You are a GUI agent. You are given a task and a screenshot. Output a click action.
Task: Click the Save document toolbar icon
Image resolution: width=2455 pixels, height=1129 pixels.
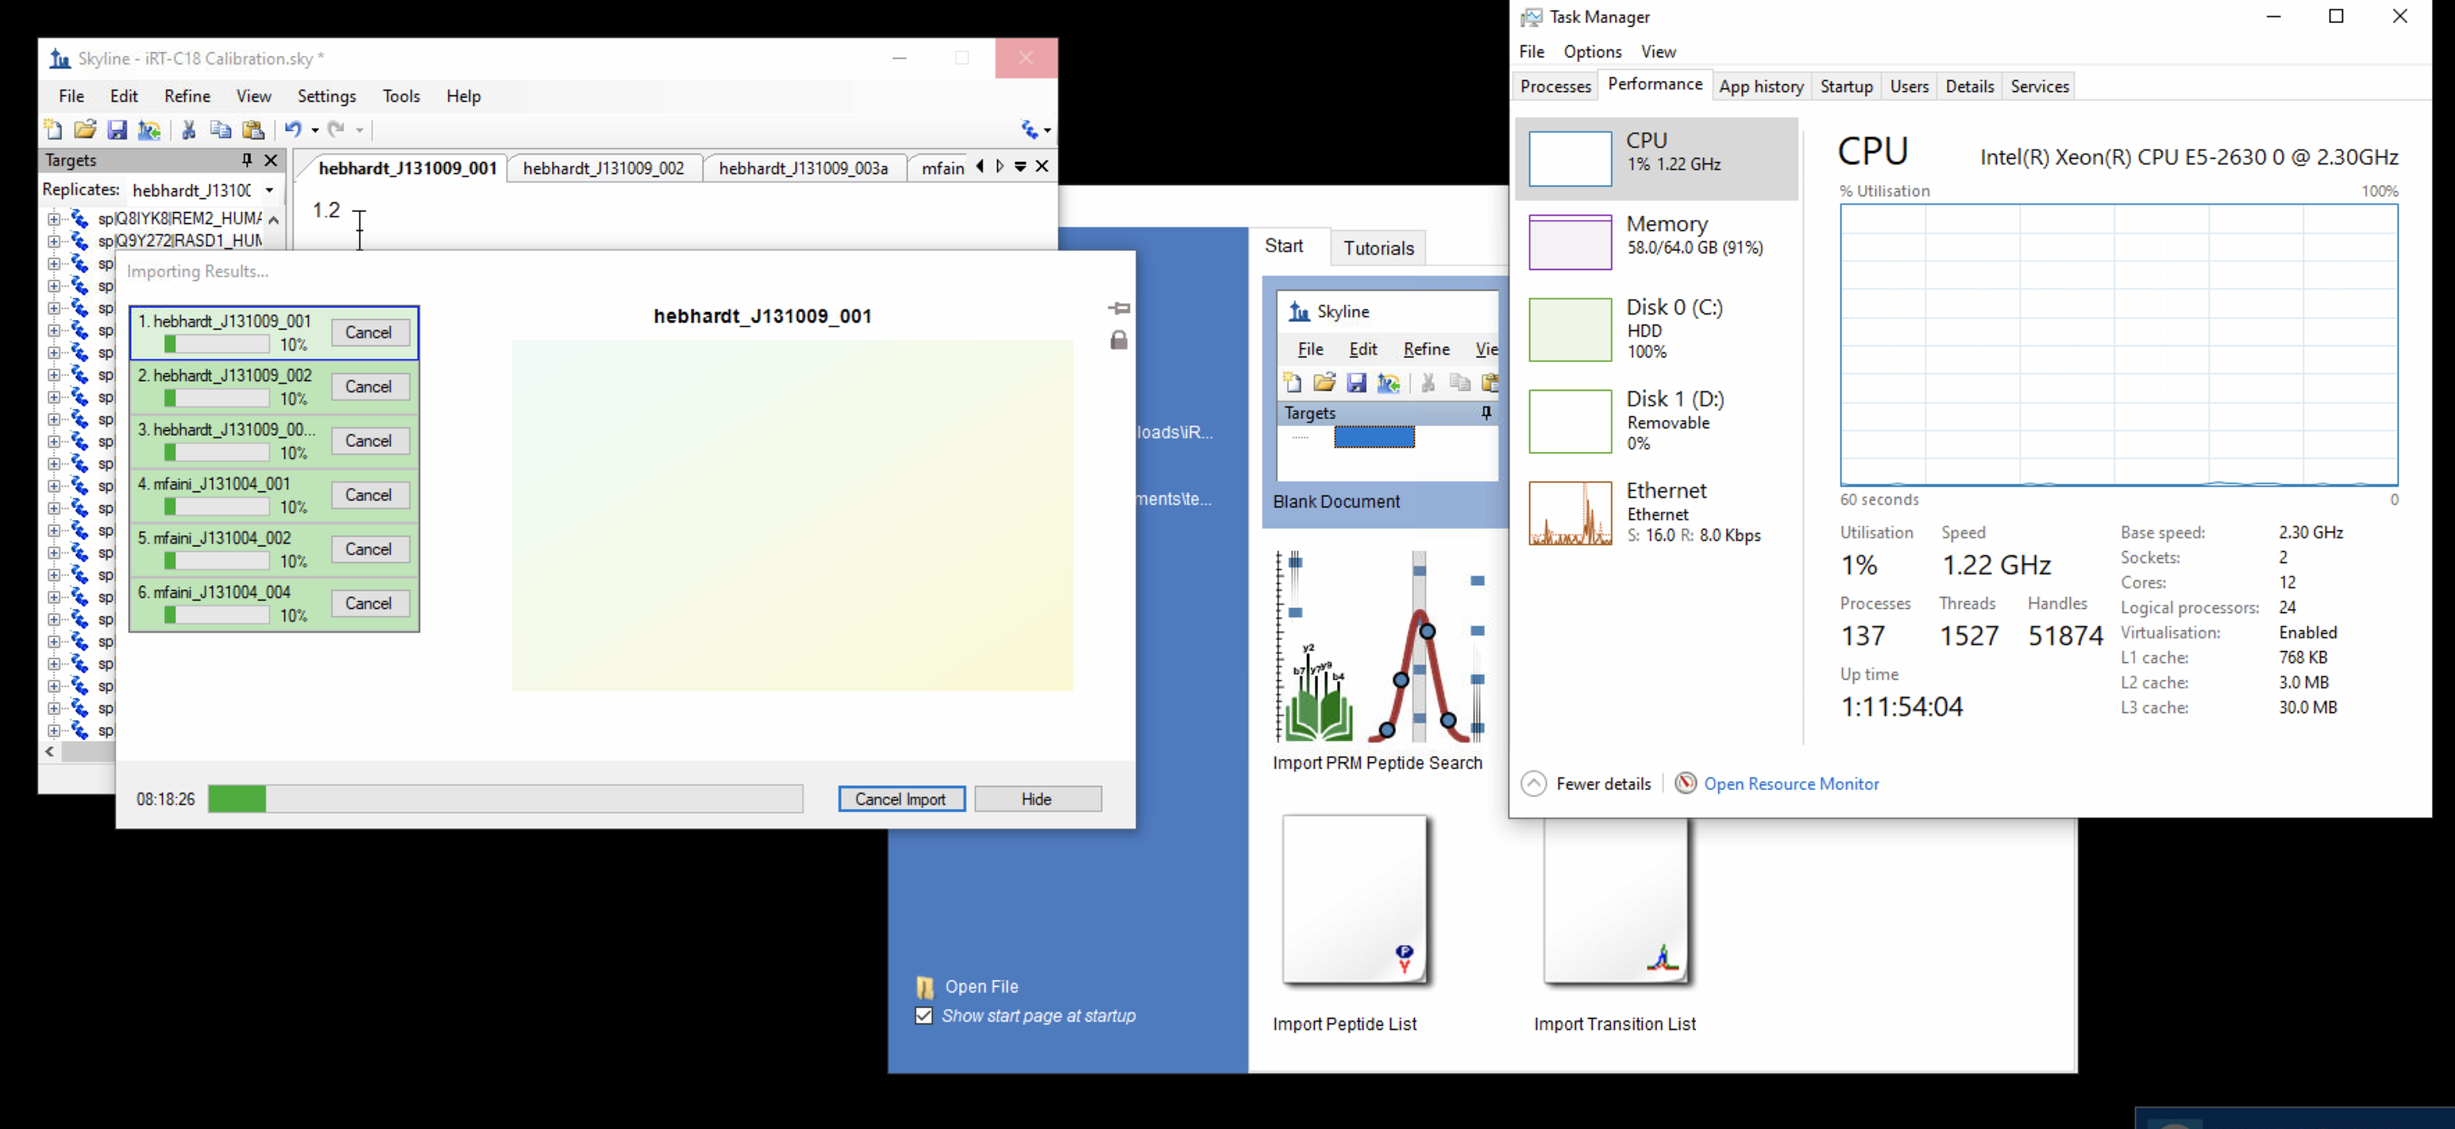(x=118, y=130)
